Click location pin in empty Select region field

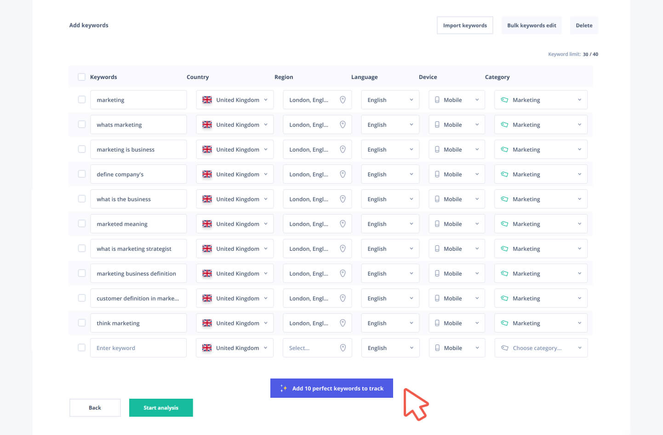click(343, 348)
